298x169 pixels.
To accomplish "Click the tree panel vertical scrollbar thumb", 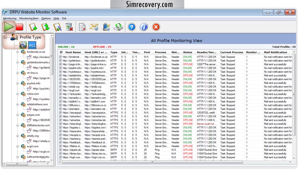I will pos(52,56).
